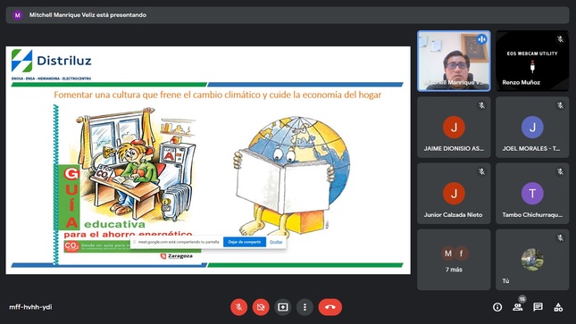The image size is (576, 324).
Task: Select the Tambo Chichurraqu participant tile
Action: pyautogui.click(x=532, y=193)
